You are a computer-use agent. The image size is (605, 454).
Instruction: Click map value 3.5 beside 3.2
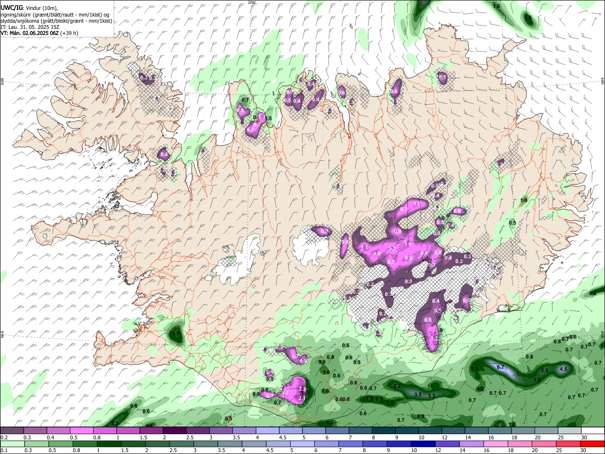pyautogui.click(x=418, y=394)
